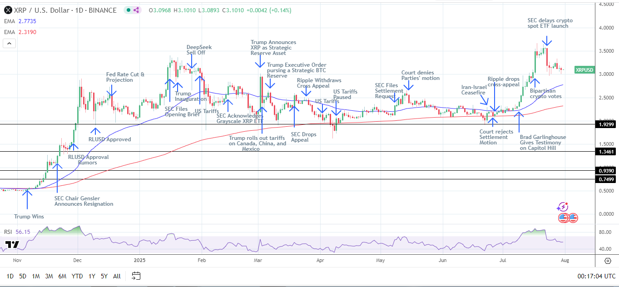619x287 pixels.
Task: Expand the RSI 56.15 indicator legend
Action: [x=16, y=232]
